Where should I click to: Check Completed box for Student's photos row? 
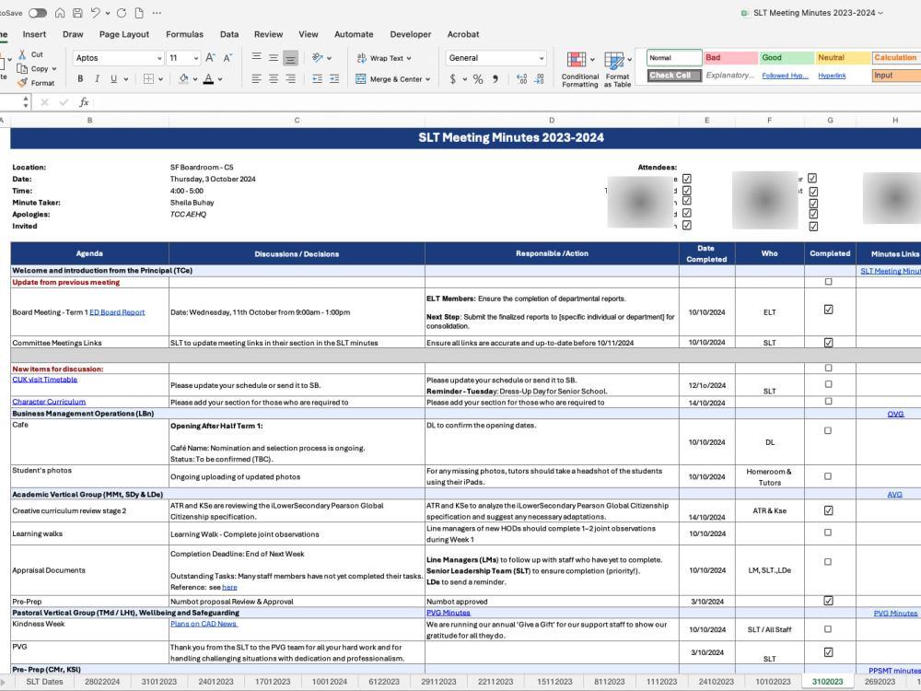[x=828, y=476]
